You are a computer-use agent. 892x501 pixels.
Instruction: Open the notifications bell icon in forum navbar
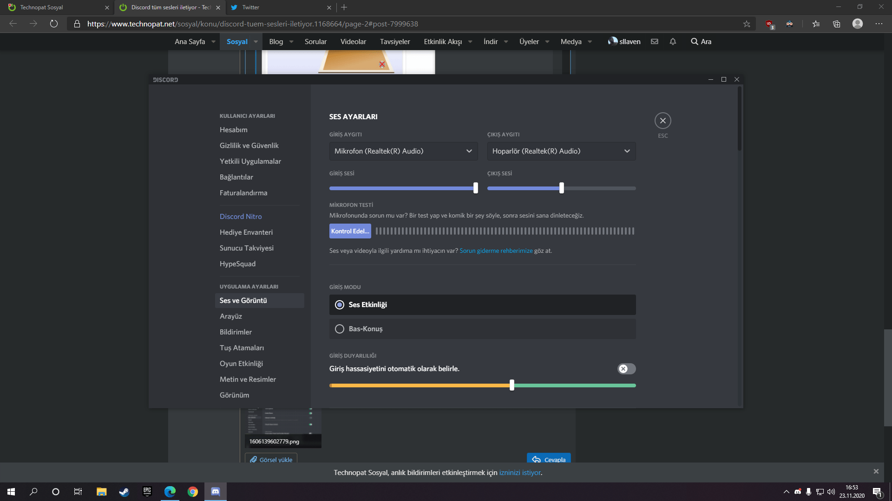point(672,42)
